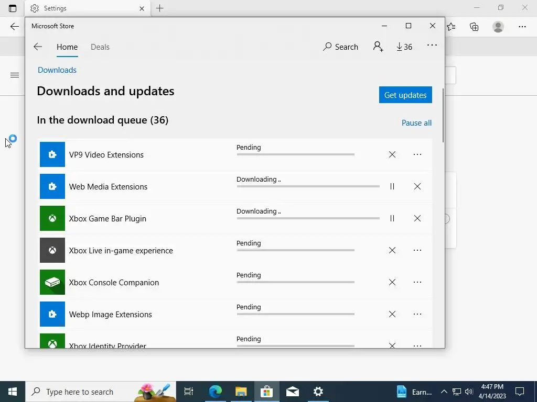Screen dimensions: 537x402
Task: Open more options for Xbox Live in-game experience
Action: [x=417, y=250]
